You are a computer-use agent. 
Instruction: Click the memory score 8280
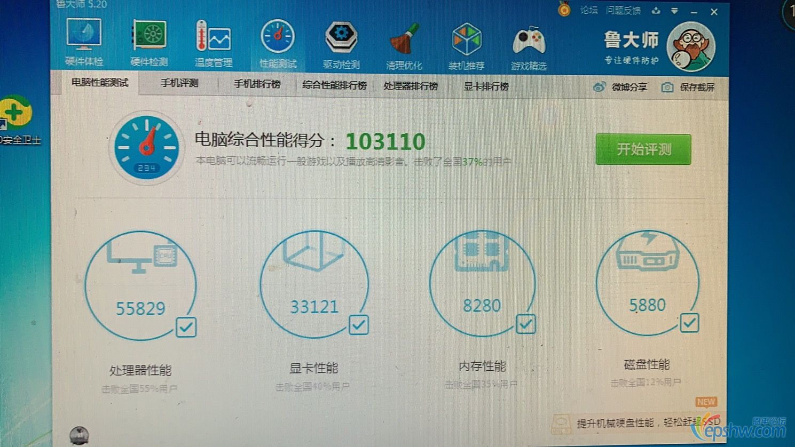482,306
